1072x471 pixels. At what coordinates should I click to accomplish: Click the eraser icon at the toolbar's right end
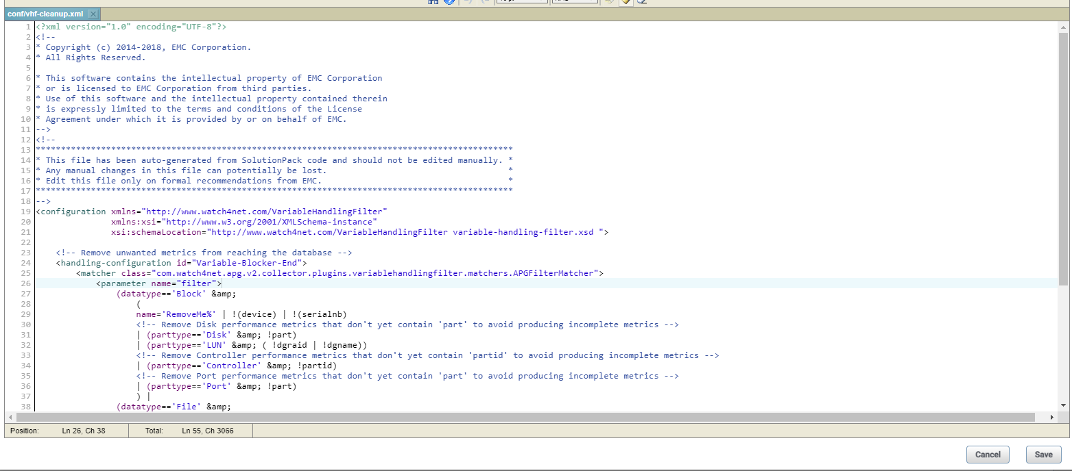(x=642, y=2)
